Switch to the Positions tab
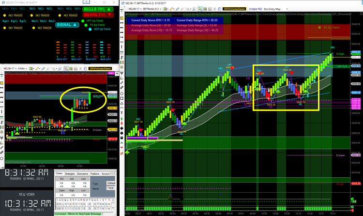363x216 pixels. tap(95, 173)
